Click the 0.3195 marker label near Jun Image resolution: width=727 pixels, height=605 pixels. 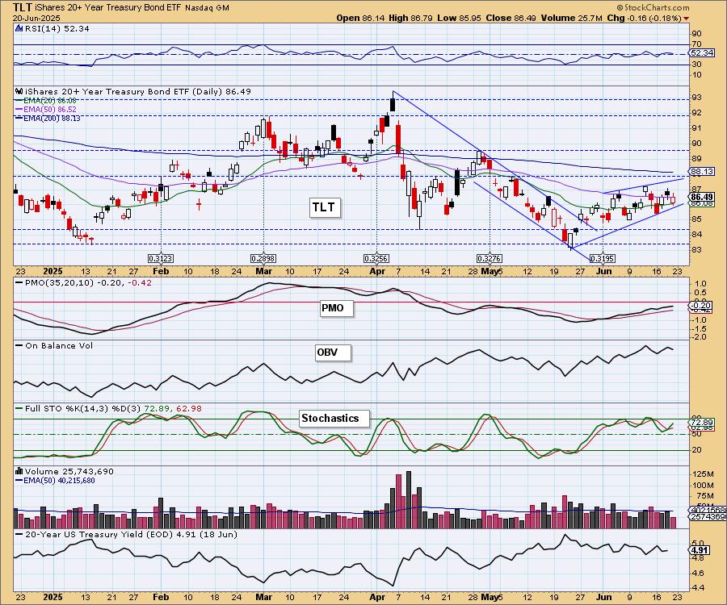[603, 258]
